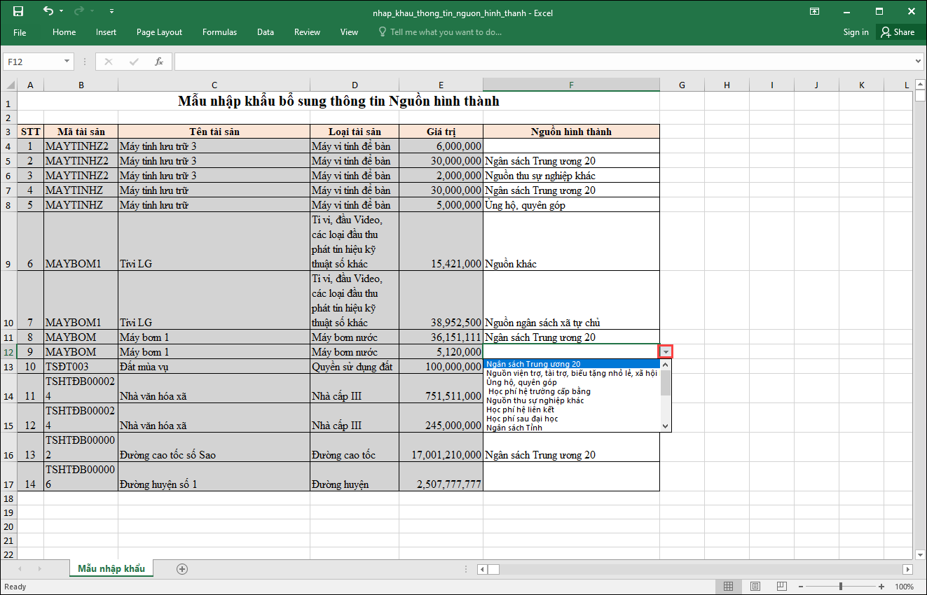This screenshot has width=927, height=595.
Task: Choose 'Ủng hộ, quyên góp' from list
Action: [x=521, y=382]
